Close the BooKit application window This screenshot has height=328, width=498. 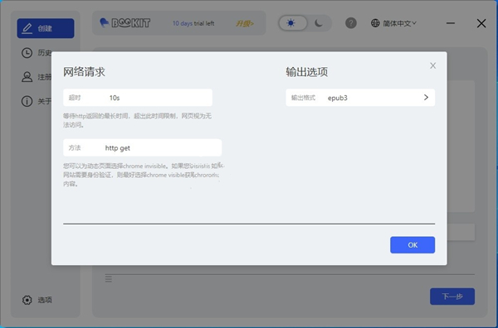coord(481,23)
